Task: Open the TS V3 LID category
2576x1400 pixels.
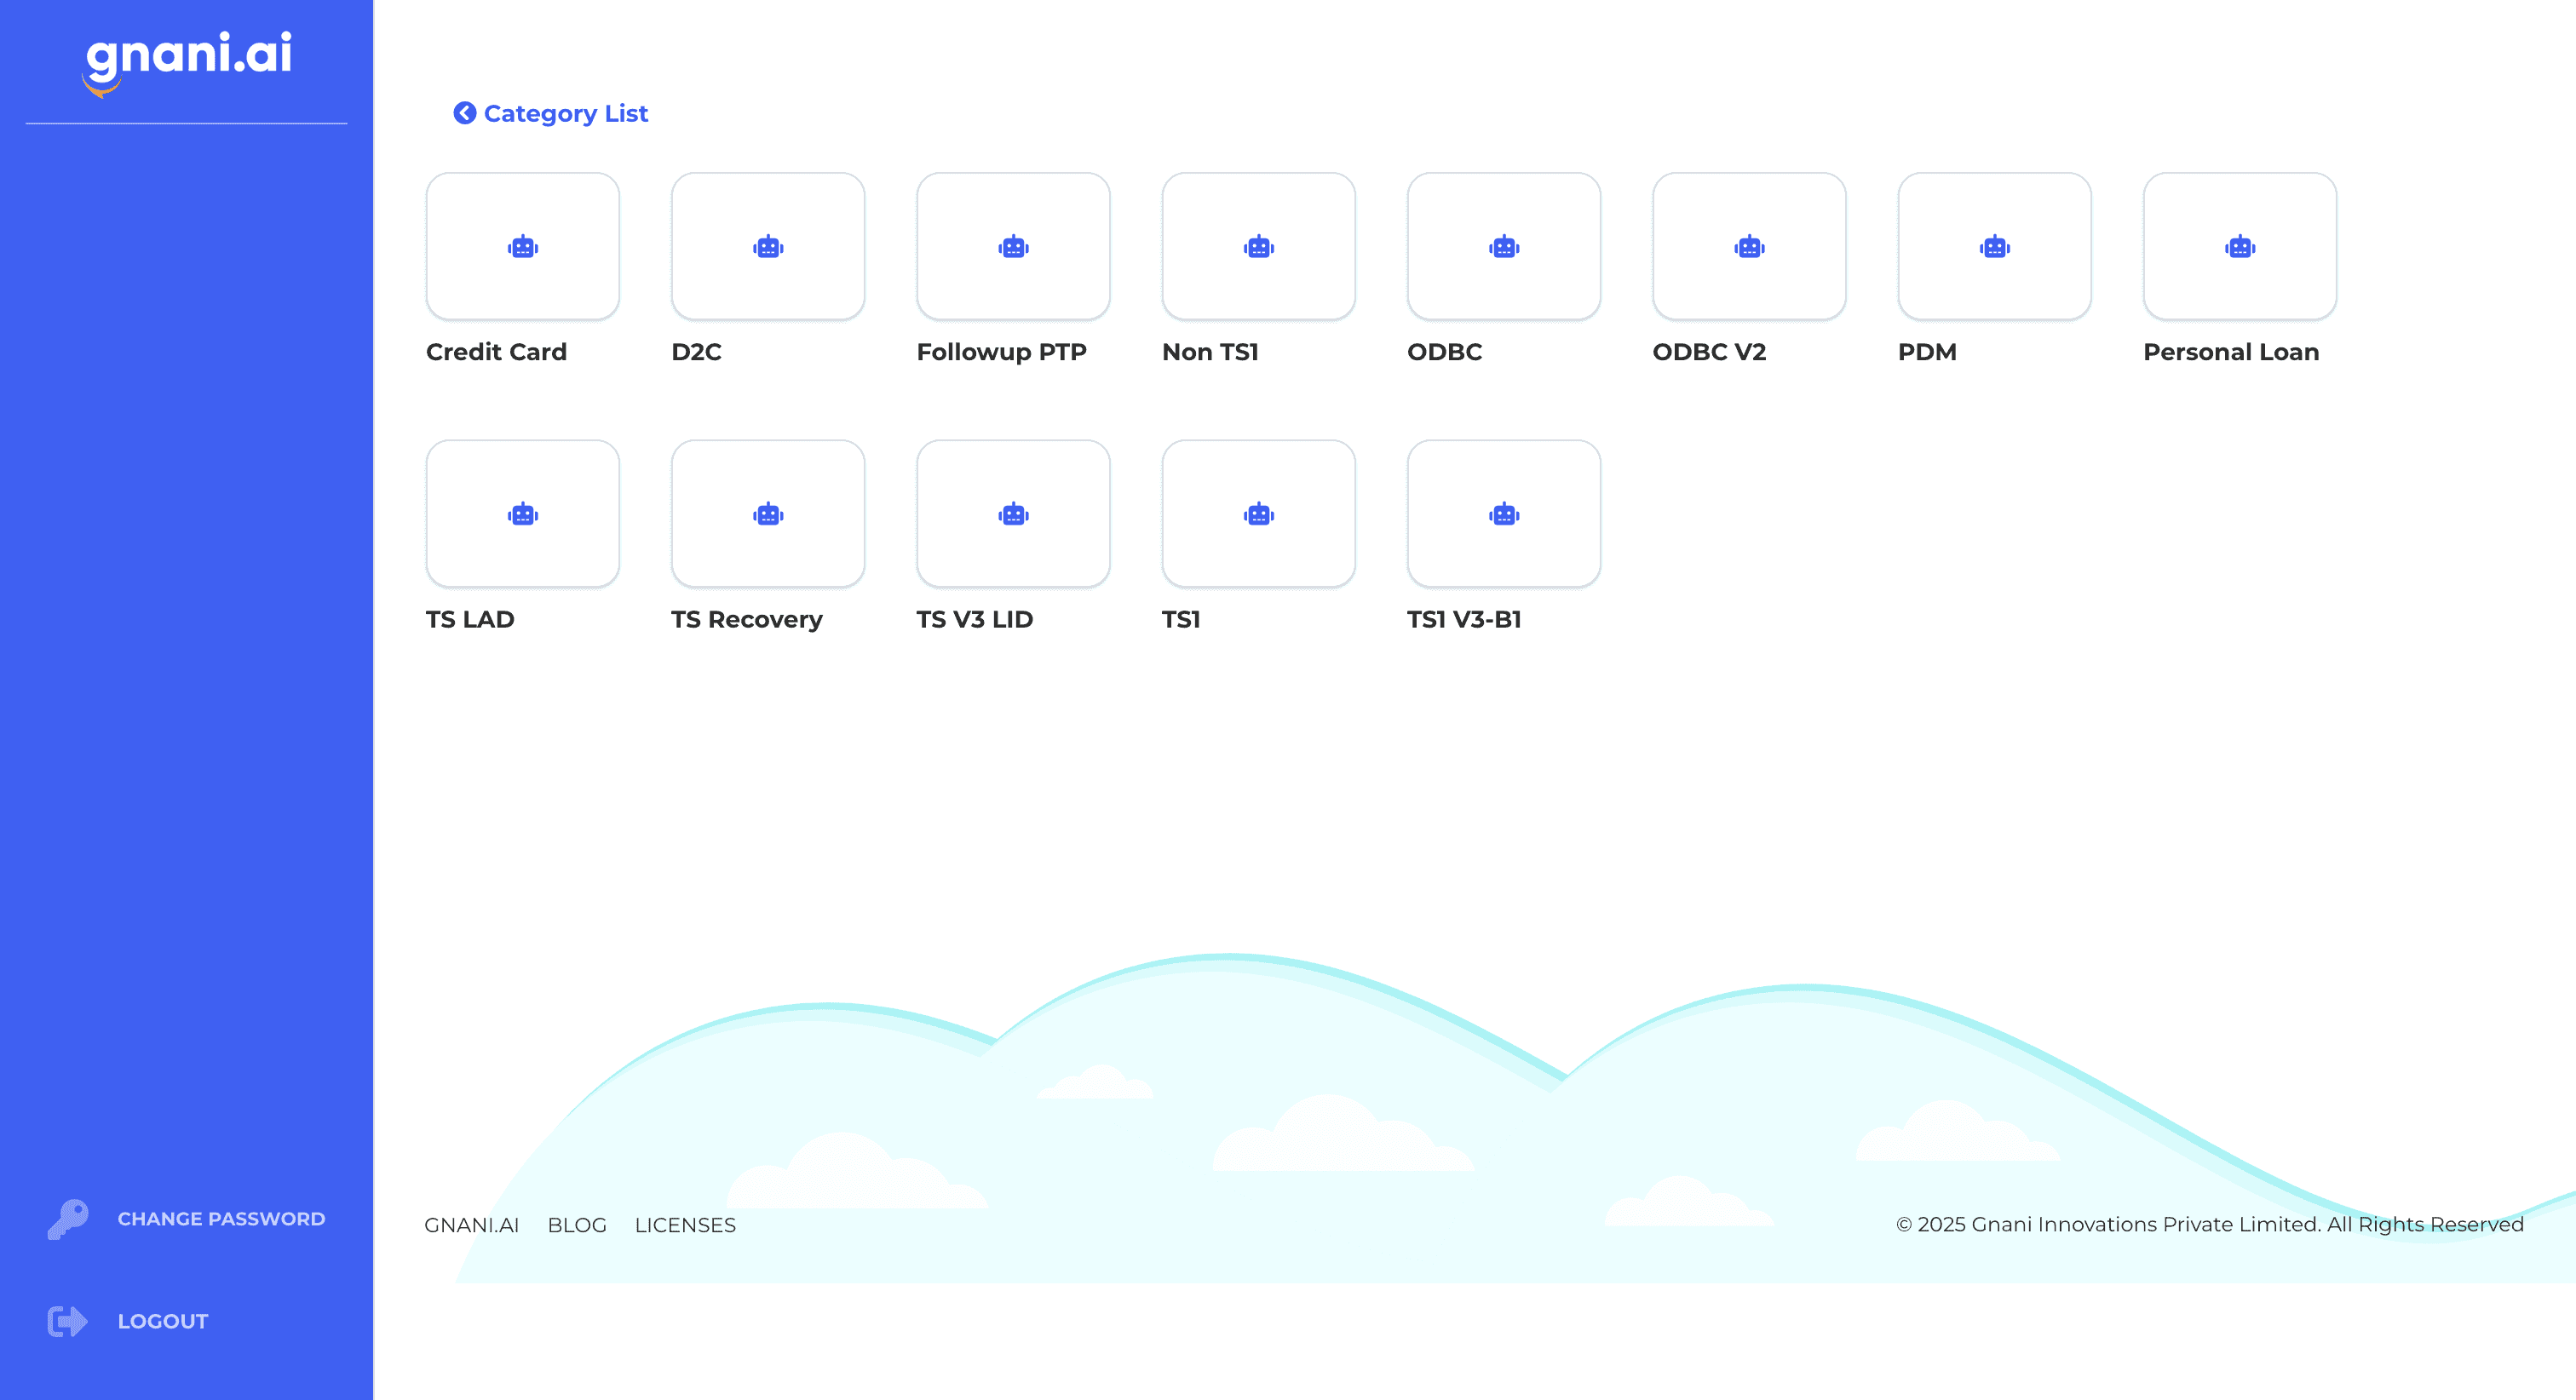Action: pyautogui.click(x=1013, y=514)
